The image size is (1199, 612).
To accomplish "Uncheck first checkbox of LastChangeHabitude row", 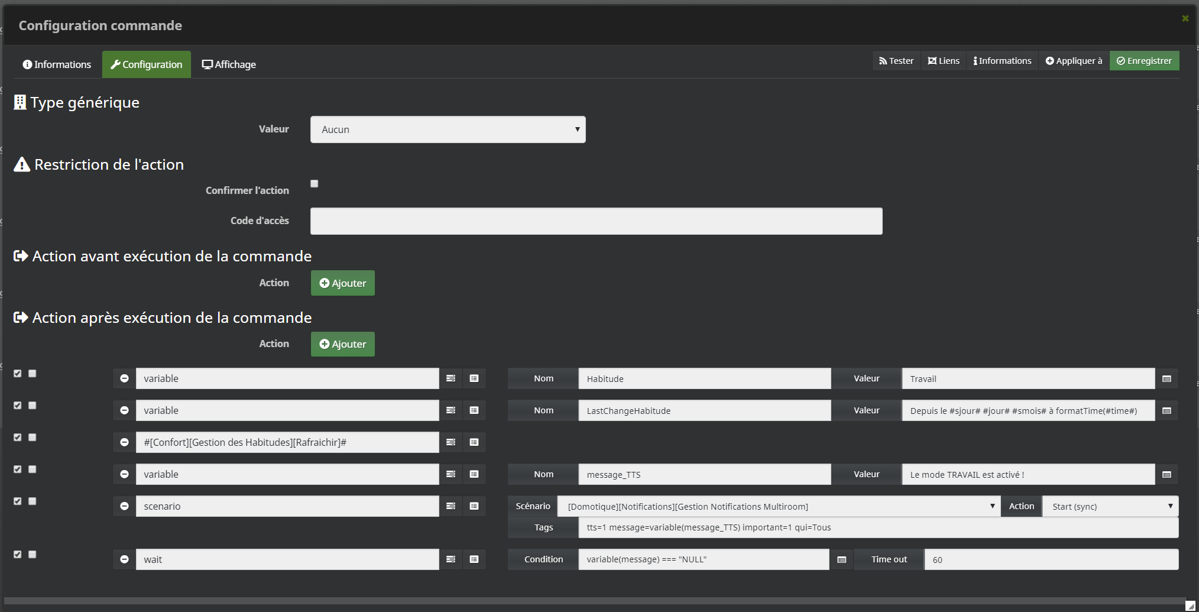I will 18,406.
